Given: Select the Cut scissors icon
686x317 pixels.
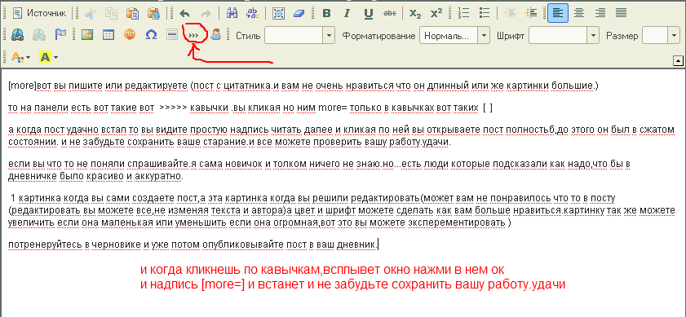Looking at the screenshot, I should (x=90, y=13).
